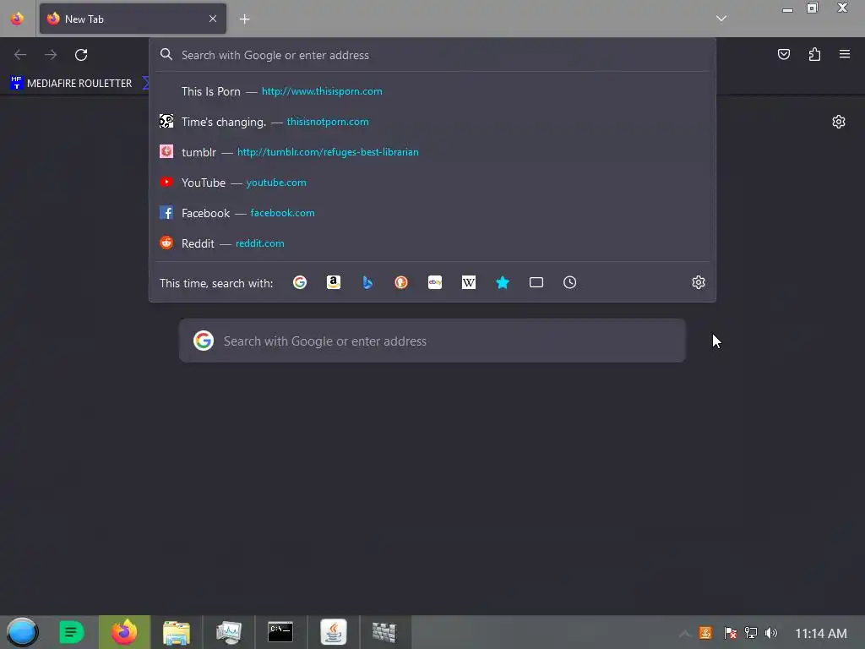Search bookmarks using the star icon
The image size is (865, 649).
pyautogui.click(x=503, y=282)
